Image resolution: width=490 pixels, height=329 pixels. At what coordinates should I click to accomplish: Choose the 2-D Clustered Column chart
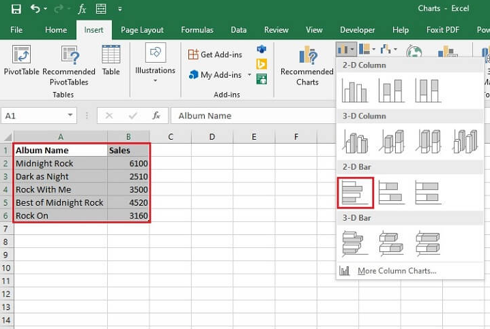coord(355,91)
